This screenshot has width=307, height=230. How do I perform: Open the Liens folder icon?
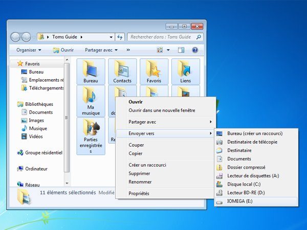(186, 72)
